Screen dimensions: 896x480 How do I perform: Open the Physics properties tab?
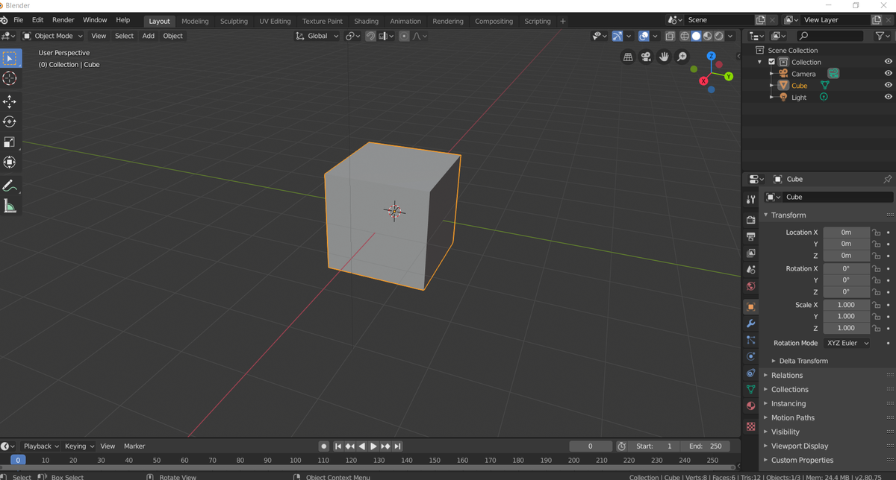pos(751,356)
